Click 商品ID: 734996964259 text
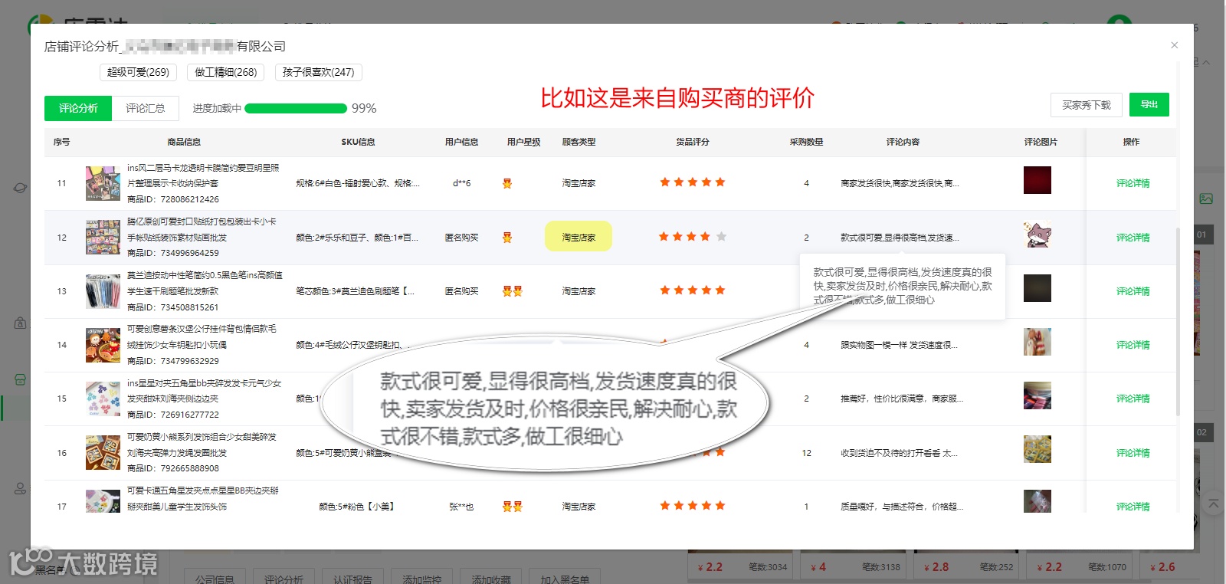 [173, 253]
